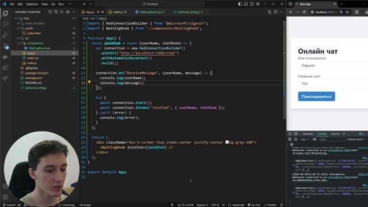The width and height of the screenshot is (368, 207).
Task: Collapse the src folder
Action: point(18,38)
